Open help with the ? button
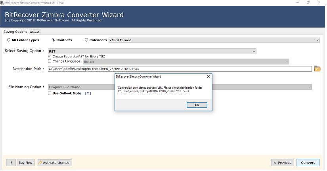The width and height of the screenshot is (327, 171). [x=11, y=162]
